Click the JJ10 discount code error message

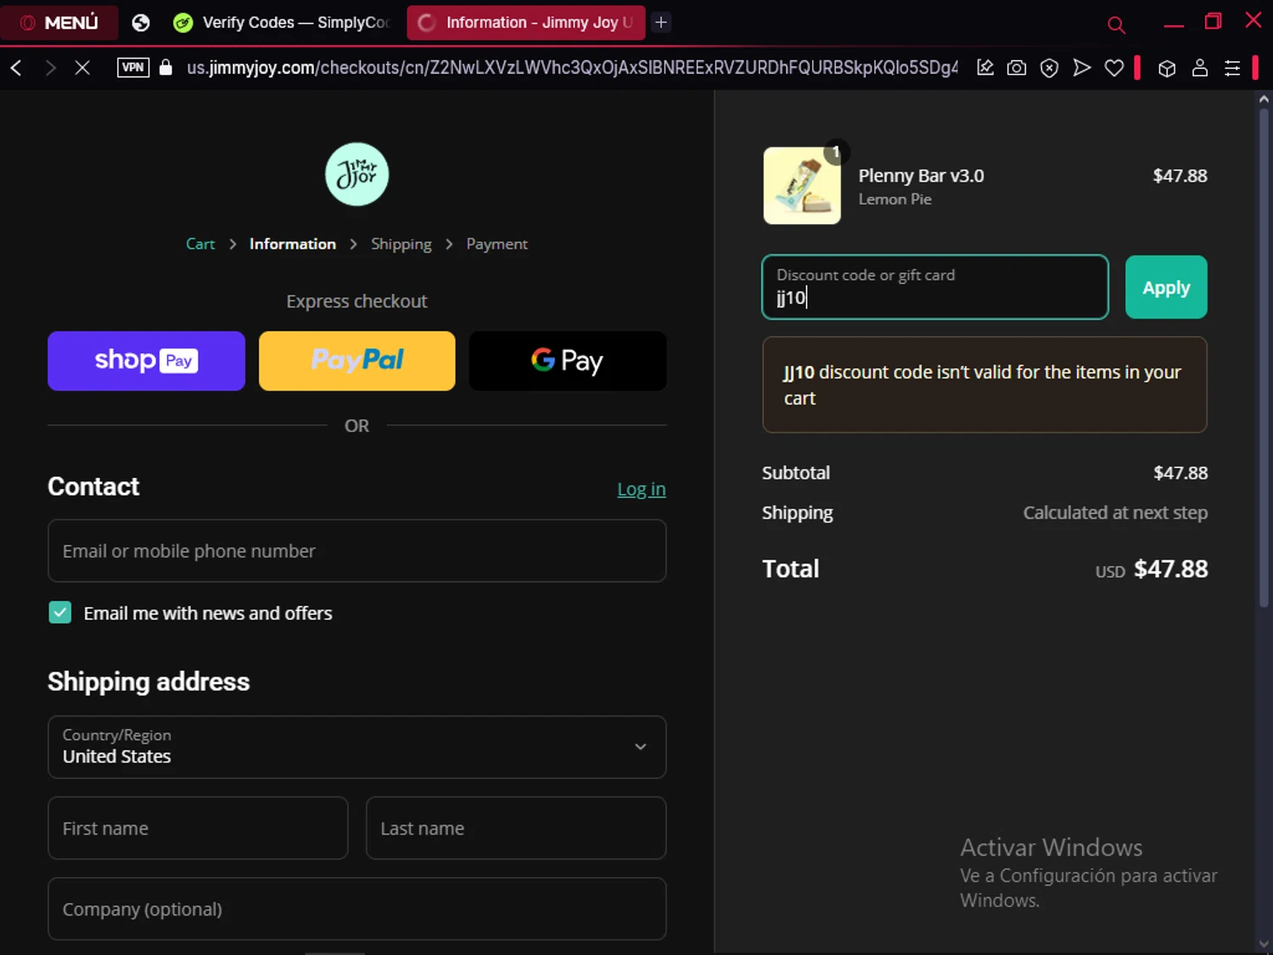[984, 385]
